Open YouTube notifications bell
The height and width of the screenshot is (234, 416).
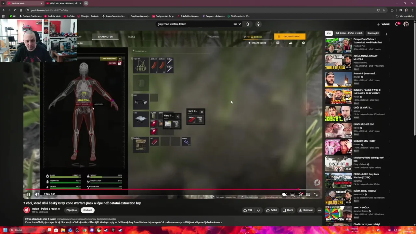click(x=397, y=24)
